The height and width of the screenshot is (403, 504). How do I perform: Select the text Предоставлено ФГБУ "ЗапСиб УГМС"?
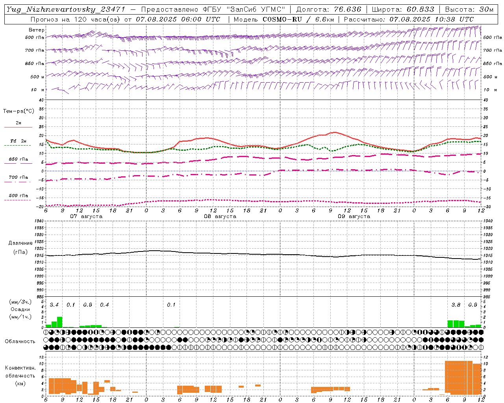pos(213,9)
